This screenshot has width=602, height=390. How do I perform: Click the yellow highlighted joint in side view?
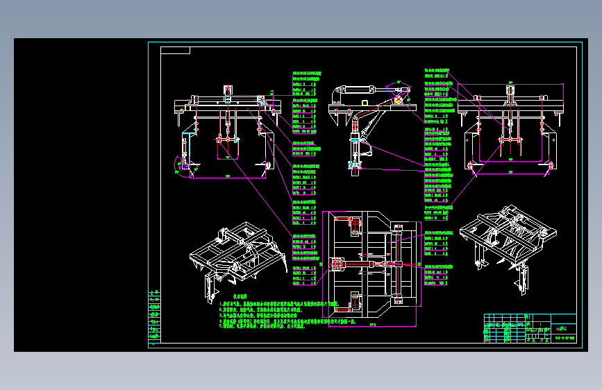[398, 100]
